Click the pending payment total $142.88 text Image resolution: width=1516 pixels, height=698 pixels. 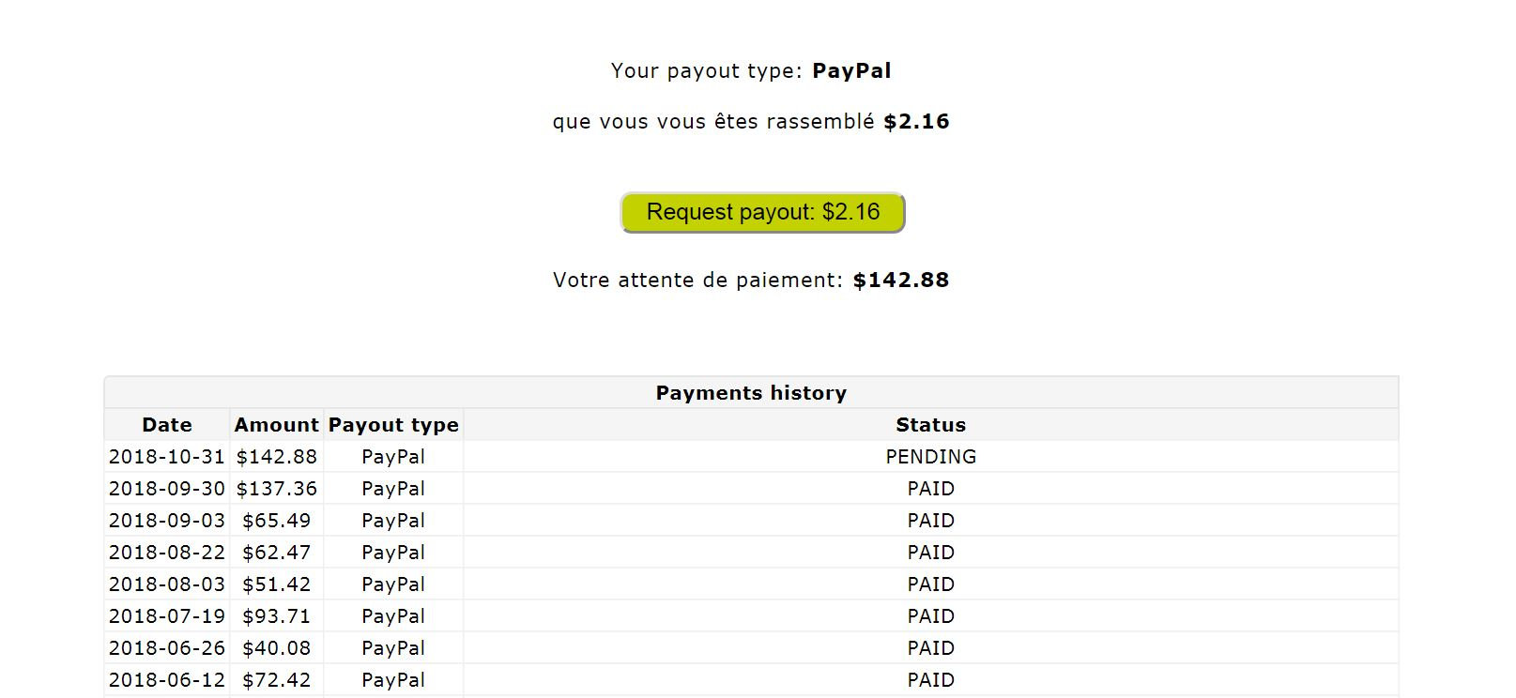coord(900,281)
